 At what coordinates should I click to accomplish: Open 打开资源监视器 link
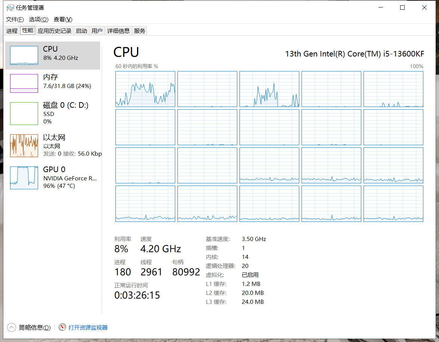click(x=88, y=327)
